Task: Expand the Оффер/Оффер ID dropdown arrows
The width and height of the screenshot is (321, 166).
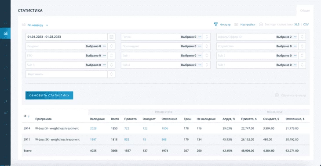Action: coord(302,37)
